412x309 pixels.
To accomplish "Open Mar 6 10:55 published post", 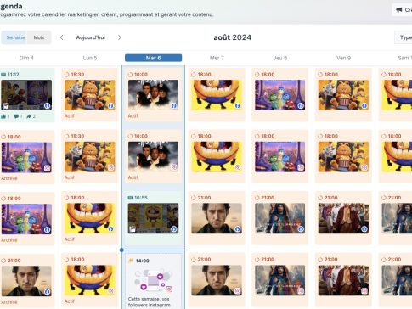I will tap(153, 218).
